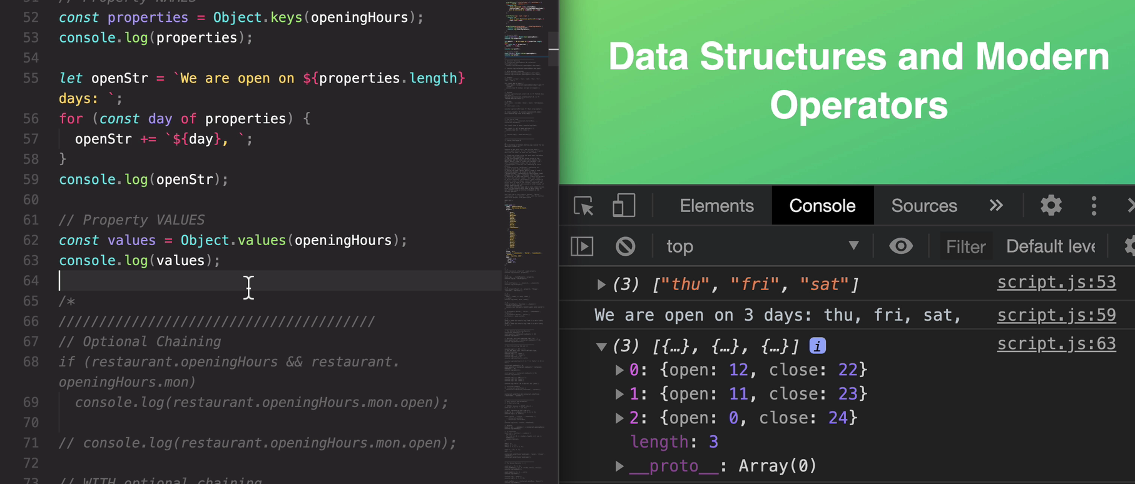Select the Console tab
The image size is (1135, 484).
822,206
